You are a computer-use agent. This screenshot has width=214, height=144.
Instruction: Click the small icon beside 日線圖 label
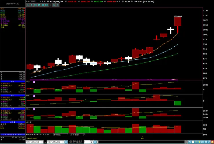pyautogui.click(x=48, y=2)
